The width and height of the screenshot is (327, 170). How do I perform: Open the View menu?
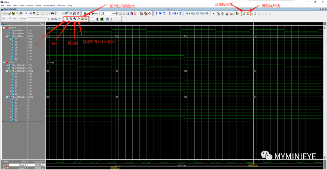(15, 6)
